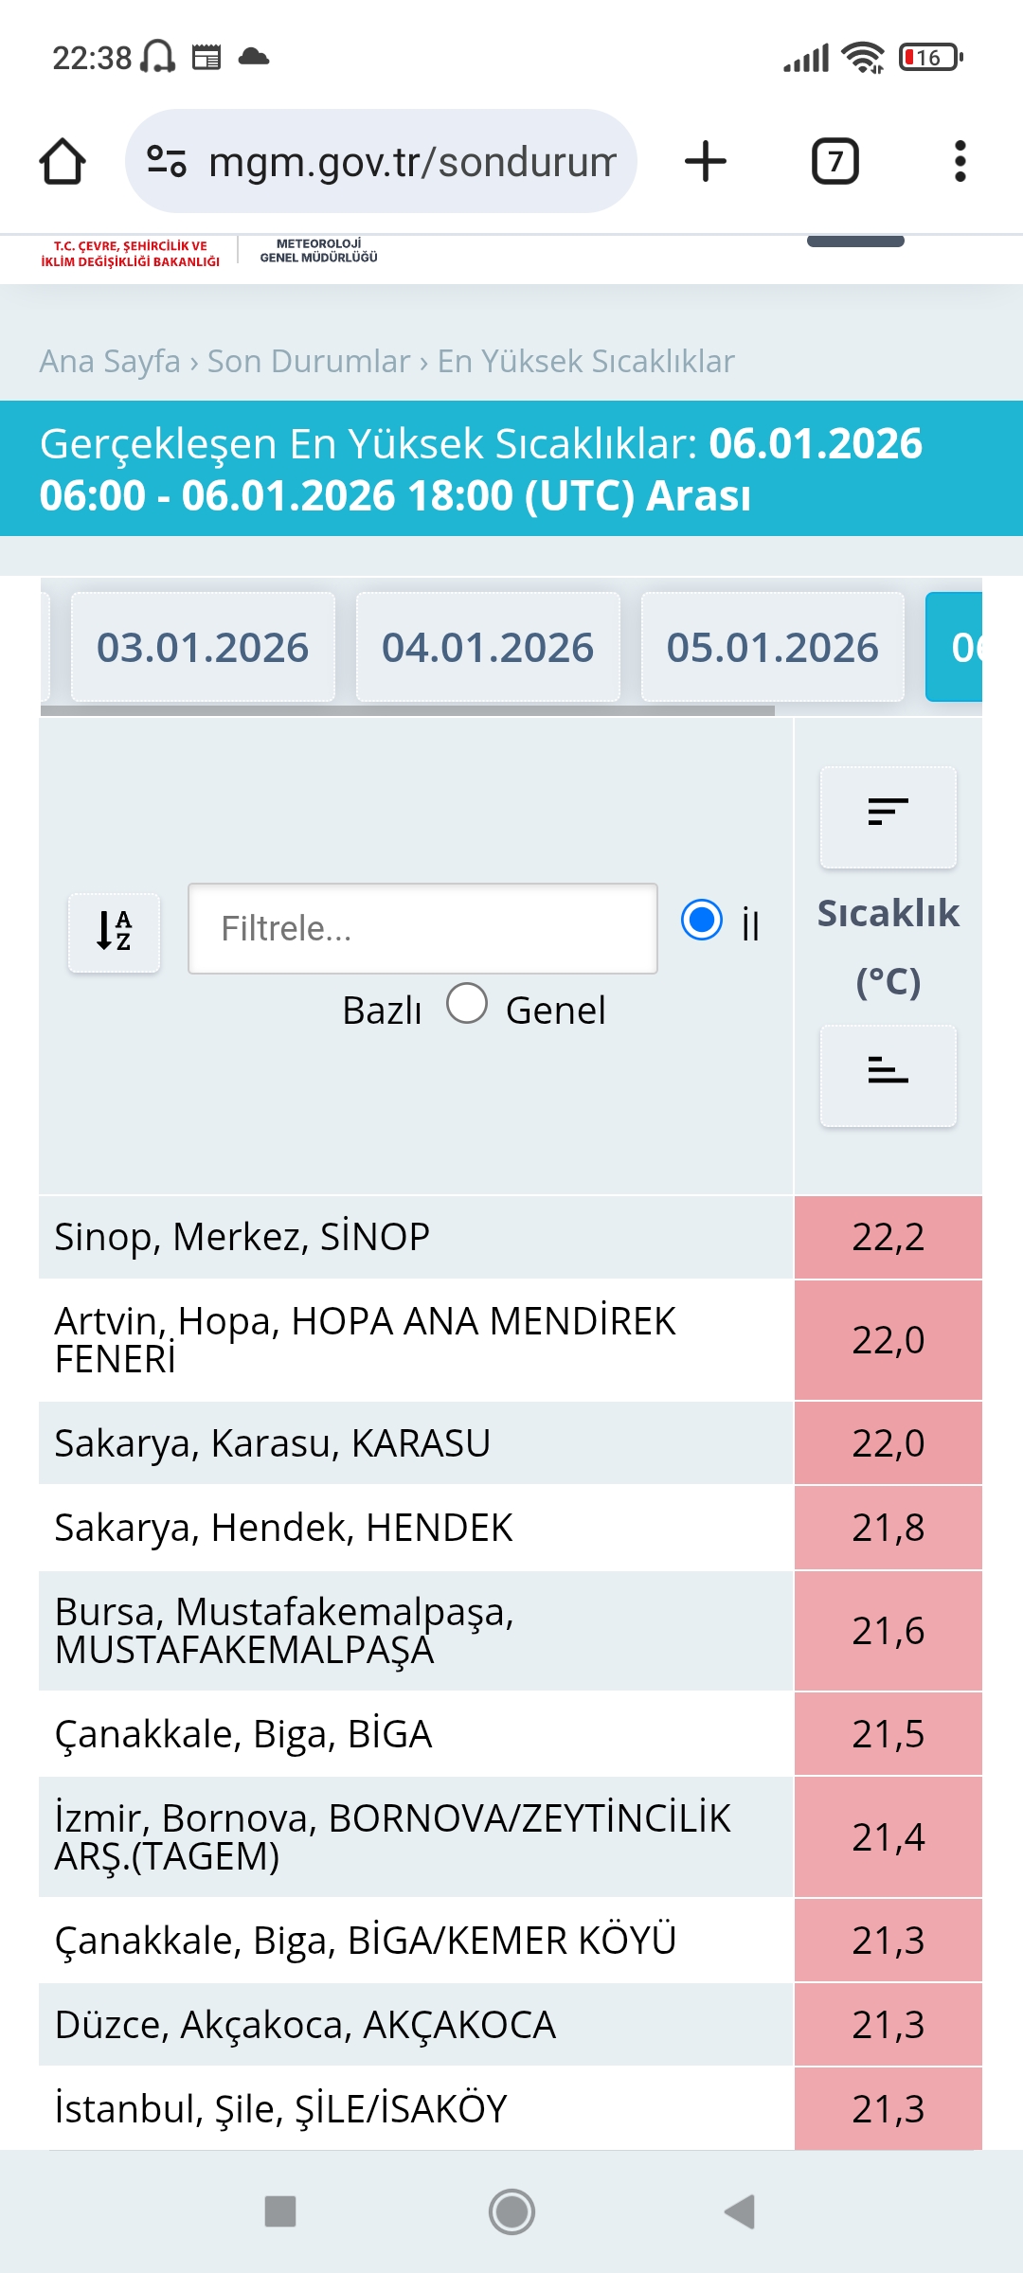The height and width of the screenshot is (2273, 1023).
Task: Open the browser three-dot menu
Action: coord(960,161)
